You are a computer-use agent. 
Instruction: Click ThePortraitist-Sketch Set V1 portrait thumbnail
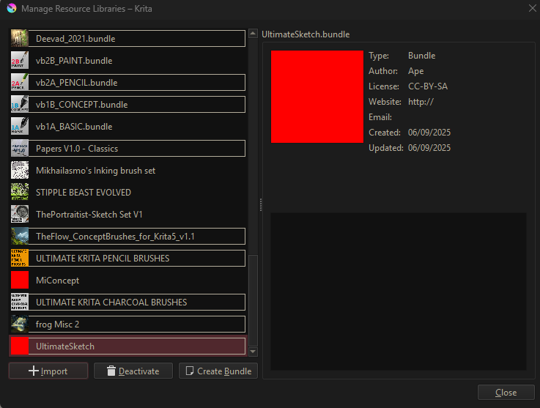coord(20,214)
